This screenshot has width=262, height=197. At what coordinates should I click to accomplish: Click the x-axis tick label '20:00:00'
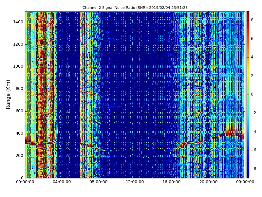click(x=208, y=182)
